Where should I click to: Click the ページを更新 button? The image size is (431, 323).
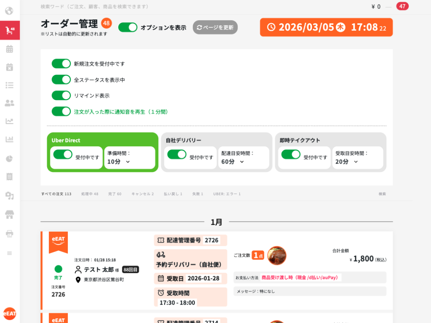(215, 27)
